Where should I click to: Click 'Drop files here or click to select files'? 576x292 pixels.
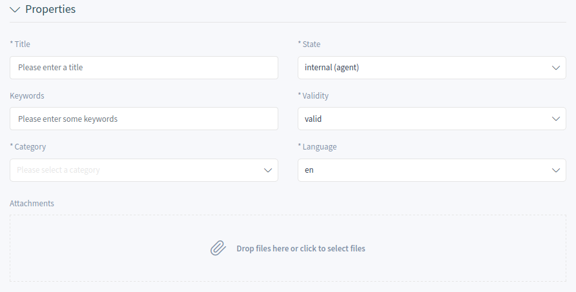click(301, 248)
